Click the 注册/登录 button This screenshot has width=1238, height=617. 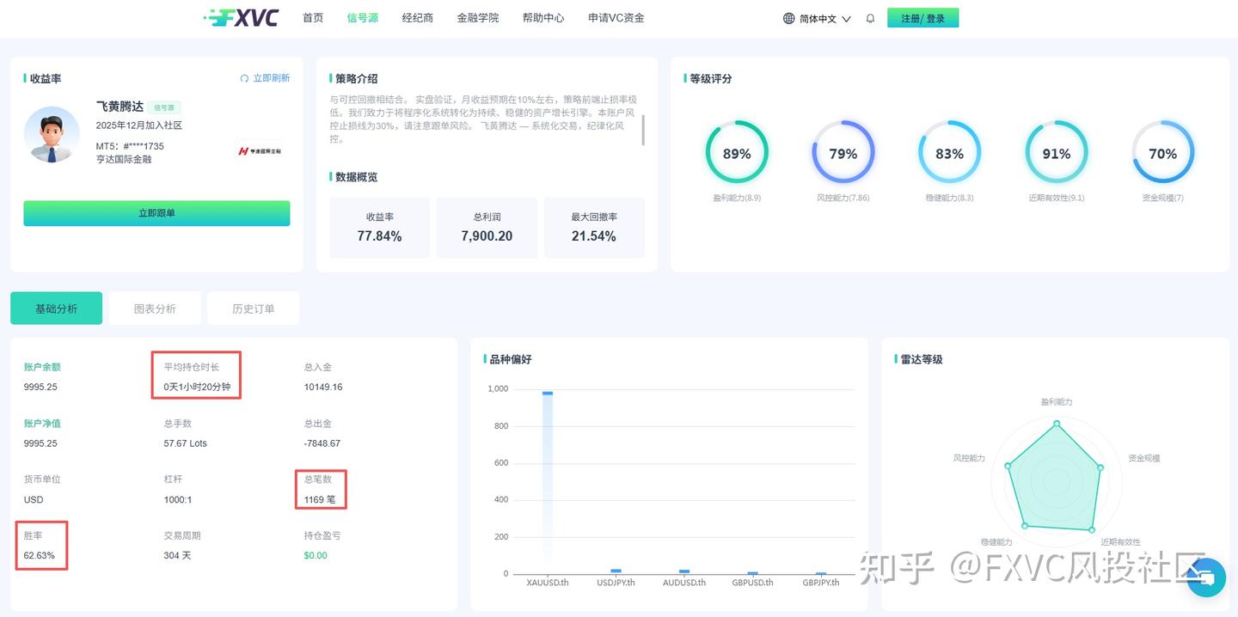point(922,17)
